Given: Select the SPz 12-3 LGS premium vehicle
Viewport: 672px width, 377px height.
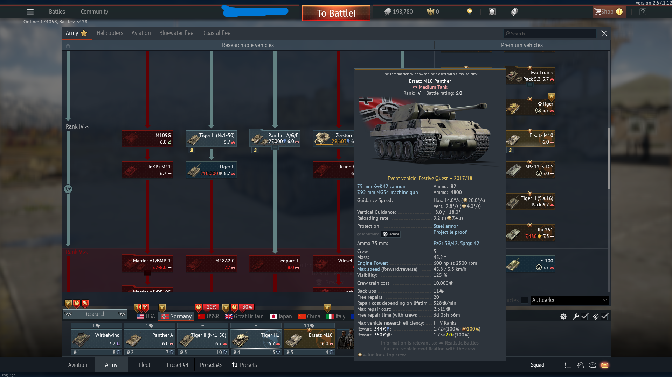Looking at the screenshot, I should [530, 170].
